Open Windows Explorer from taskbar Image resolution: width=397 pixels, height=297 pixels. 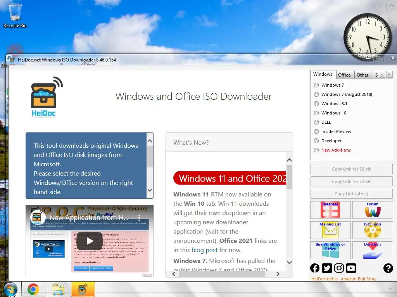click(58, 289)
